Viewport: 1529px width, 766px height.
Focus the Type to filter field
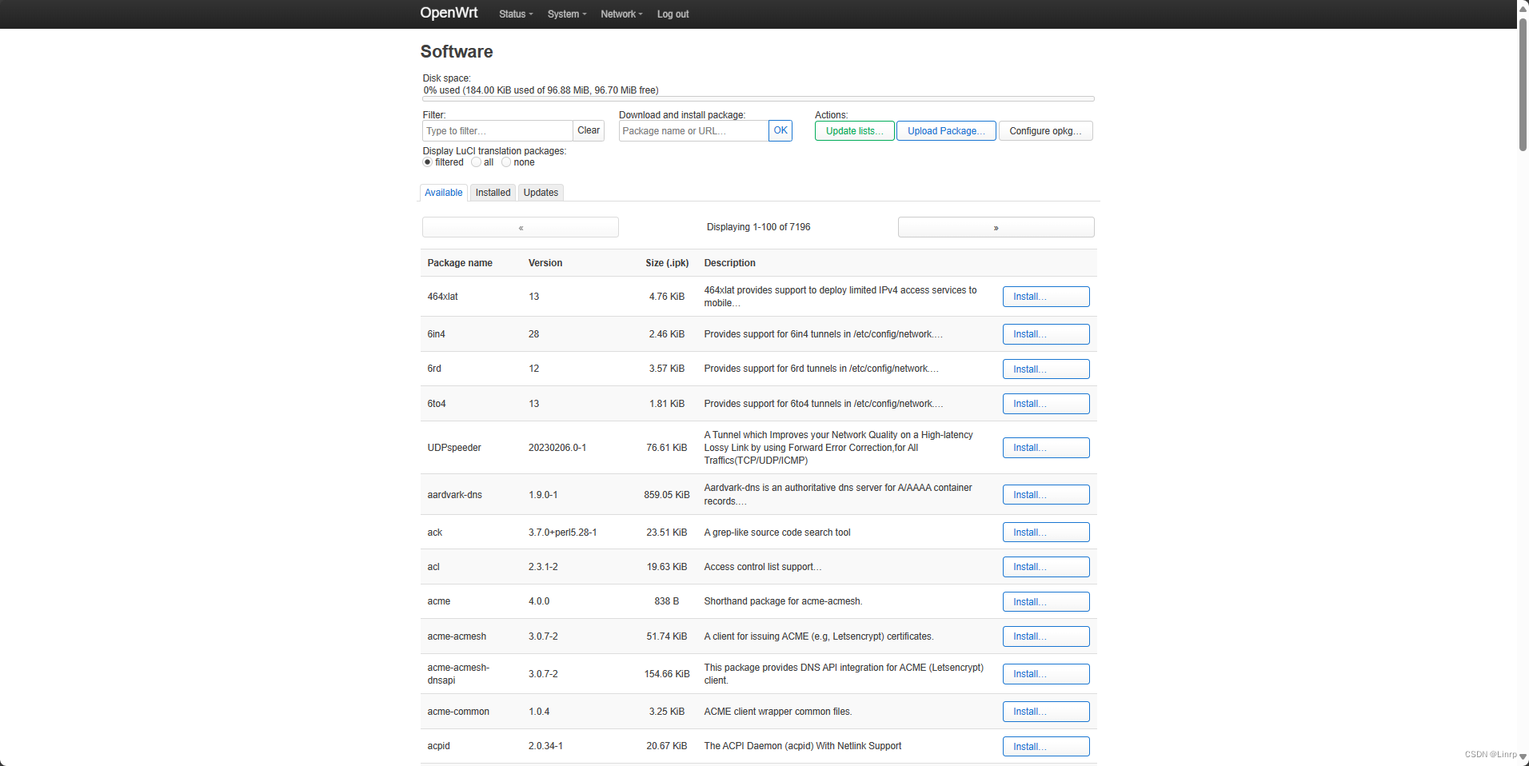point(497,131)
